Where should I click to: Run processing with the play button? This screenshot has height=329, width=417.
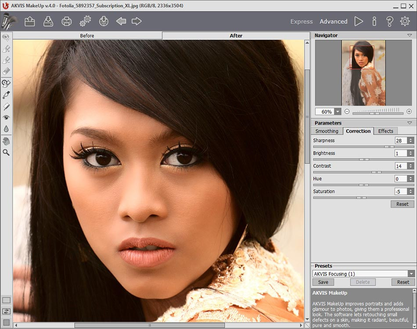pos(359,21)
